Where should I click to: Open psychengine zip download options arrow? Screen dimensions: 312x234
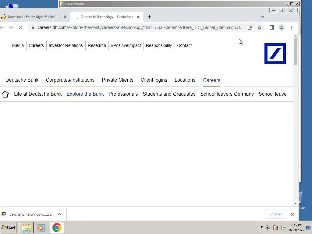click(x=59, y=214)
